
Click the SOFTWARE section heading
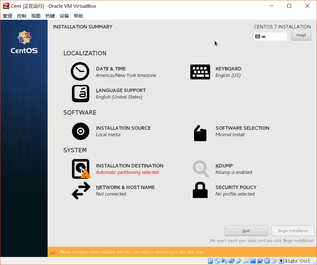(80, 112)
